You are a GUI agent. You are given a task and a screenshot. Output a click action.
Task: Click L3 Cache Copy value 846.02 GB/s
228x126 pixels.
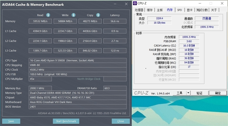pyautogui.click(x=90, y=51)
